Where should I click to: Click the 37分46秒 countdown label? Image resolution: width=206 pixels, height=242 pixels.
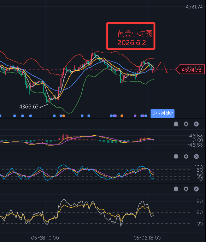[x=163, y=113]
